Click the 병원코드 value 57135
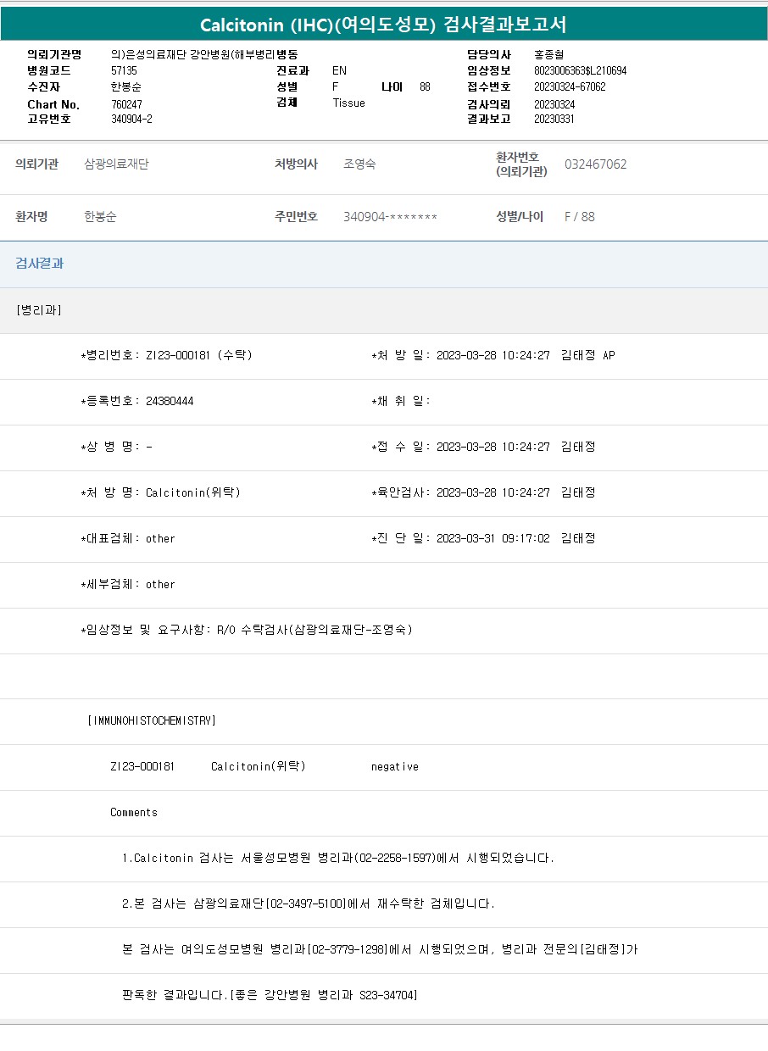This screenshot has height=1051, width=768. pos(124,71)
